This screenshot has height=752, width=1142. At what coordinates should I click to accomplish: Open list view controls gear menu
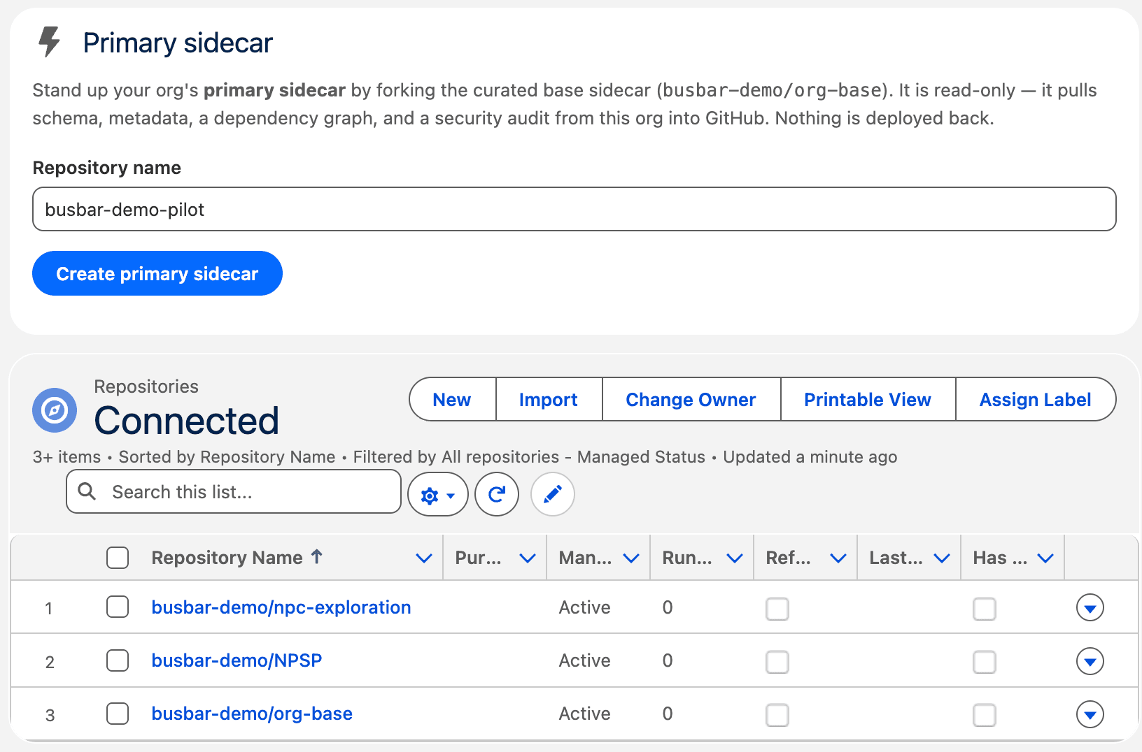(x=438, y=495)
